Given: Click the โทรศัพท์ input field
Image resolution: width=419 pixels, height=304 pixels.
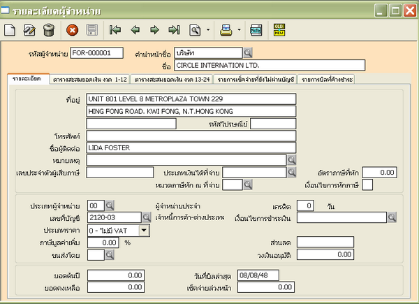Looking at the screenshot, I should tap(191, 136).
